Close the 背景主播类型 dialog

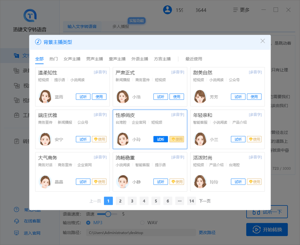coord(263,41)
